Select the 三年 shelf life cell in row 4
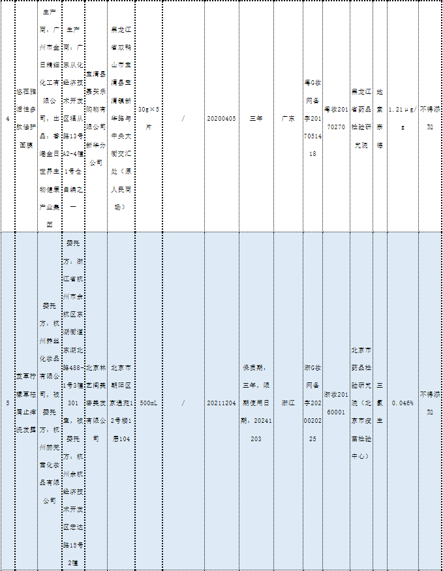 click(256, 119)
